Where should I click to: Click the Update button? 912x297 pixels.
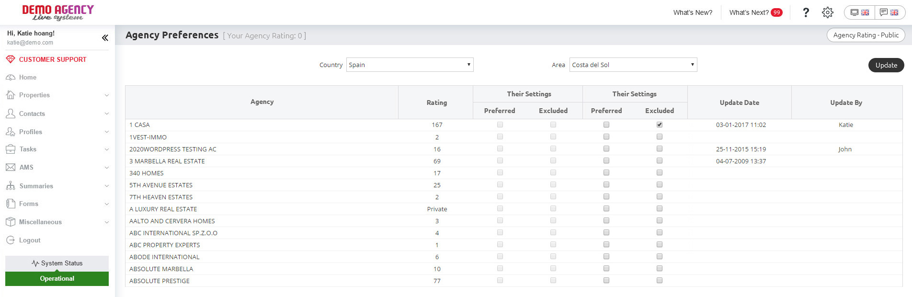click(886, 65)
